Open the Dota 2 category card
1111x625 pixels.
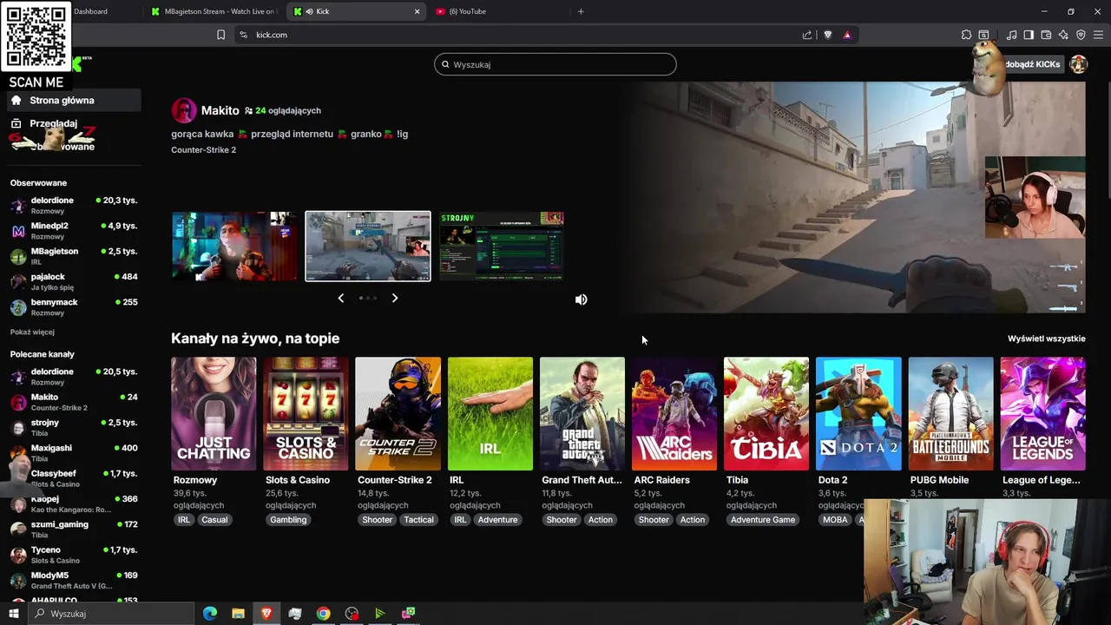point(858,413)
